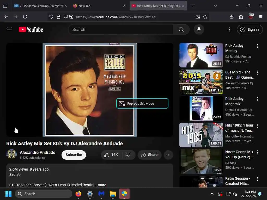Expand the list all tabs chevron

[215, 6]
